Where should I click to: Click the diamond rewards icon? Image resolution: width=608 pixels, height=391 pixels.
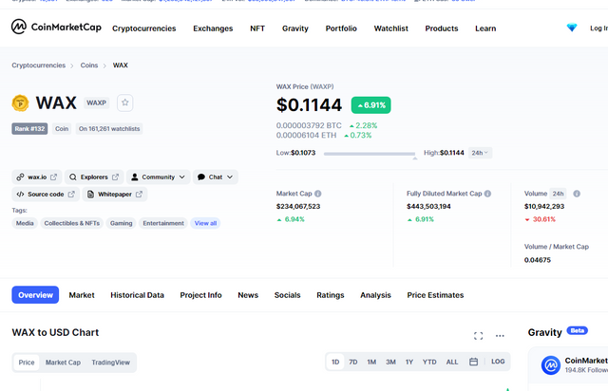(572, 28)
